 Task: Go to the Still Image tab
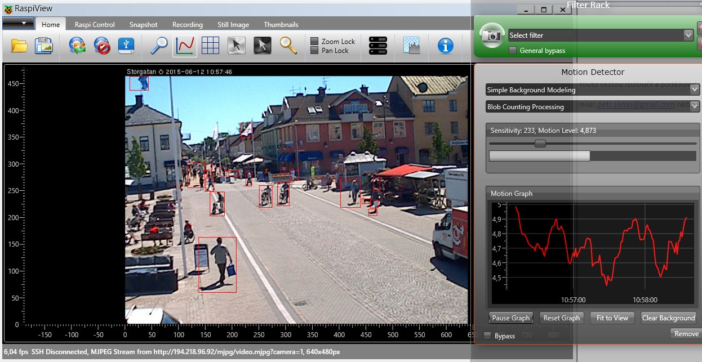coord(233,25)
